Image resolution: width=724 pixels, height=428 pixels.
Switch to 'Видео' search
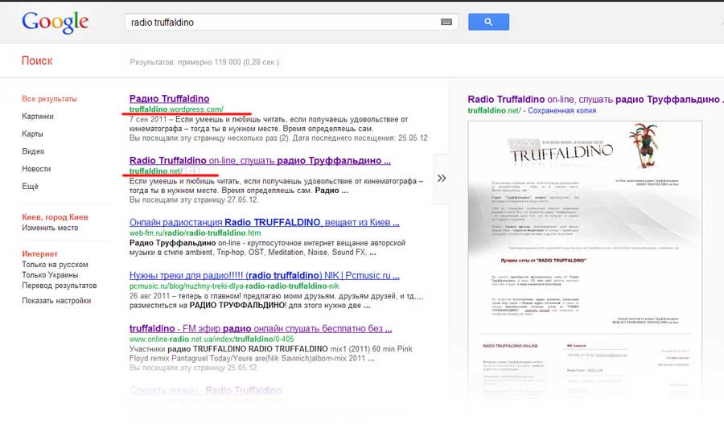33,151
